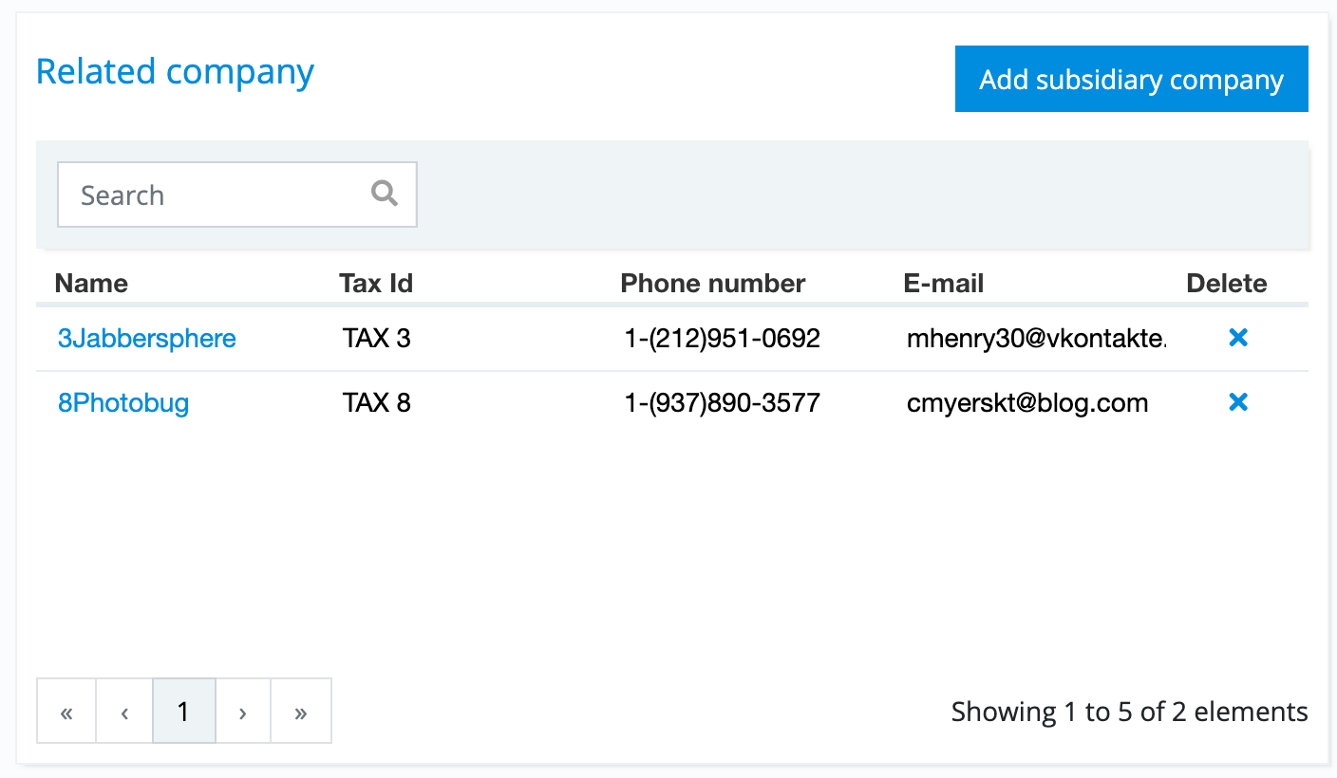
Task: Delete the 8Photobug company row
Action: click(x=1237, y=403)
